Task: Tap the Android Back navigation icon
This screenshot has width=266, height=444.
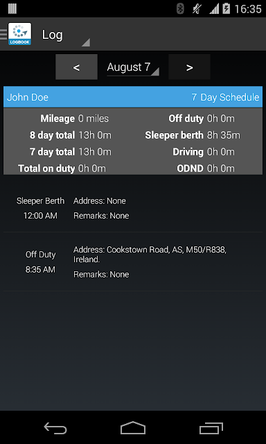Action: [55, 428]
